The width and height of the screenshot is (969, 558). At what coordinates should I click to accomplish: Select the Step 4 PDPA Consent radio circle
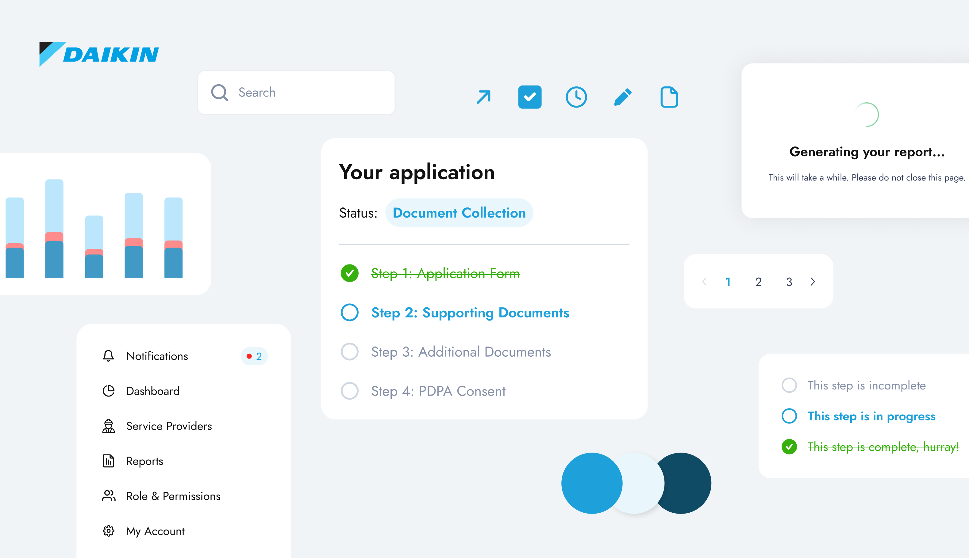(349, 391)
